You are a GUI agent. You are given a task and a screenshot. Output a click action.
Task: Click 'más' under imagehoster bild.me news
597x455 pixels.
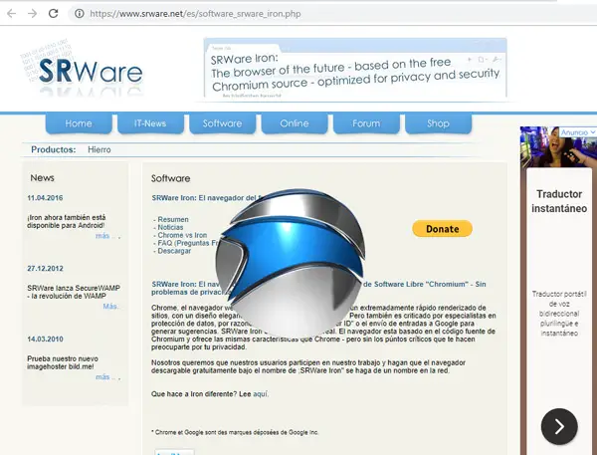pyautogui.click(x=102, y=377)
